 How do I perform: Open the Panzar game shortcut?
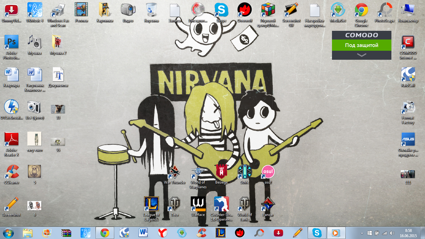pyautogui.click(x=268, y=207)
